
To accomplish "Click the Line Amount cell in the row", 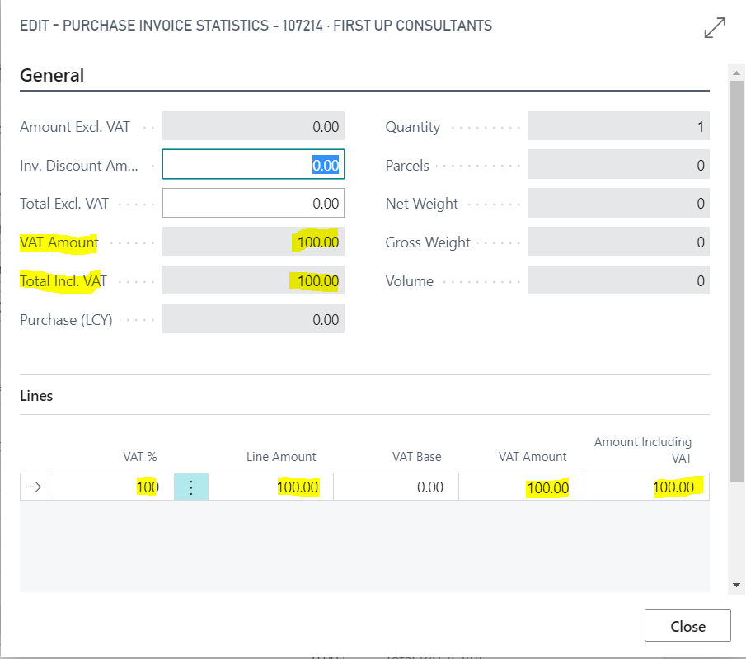I will 270,487.
